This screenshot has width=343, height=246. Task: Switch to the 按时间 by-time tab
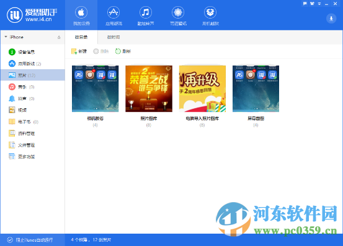pos(114,37)
